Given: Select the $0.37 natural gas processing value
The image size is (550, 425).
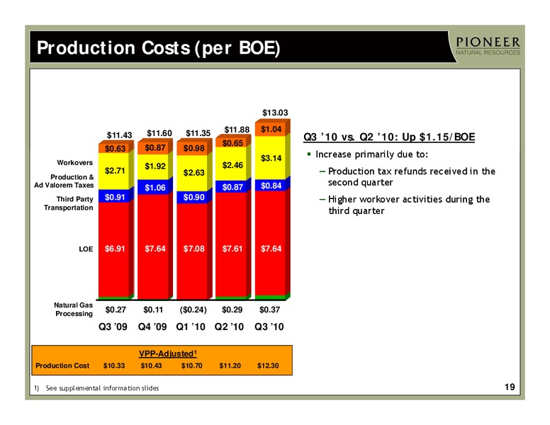Looking at the screenshot, I should point(269,310).
